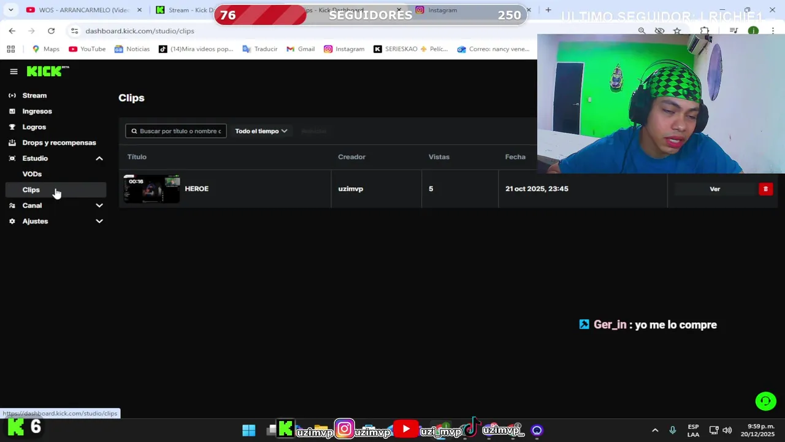Click the Drops y recompensas icon

click(x=12, y=142)
